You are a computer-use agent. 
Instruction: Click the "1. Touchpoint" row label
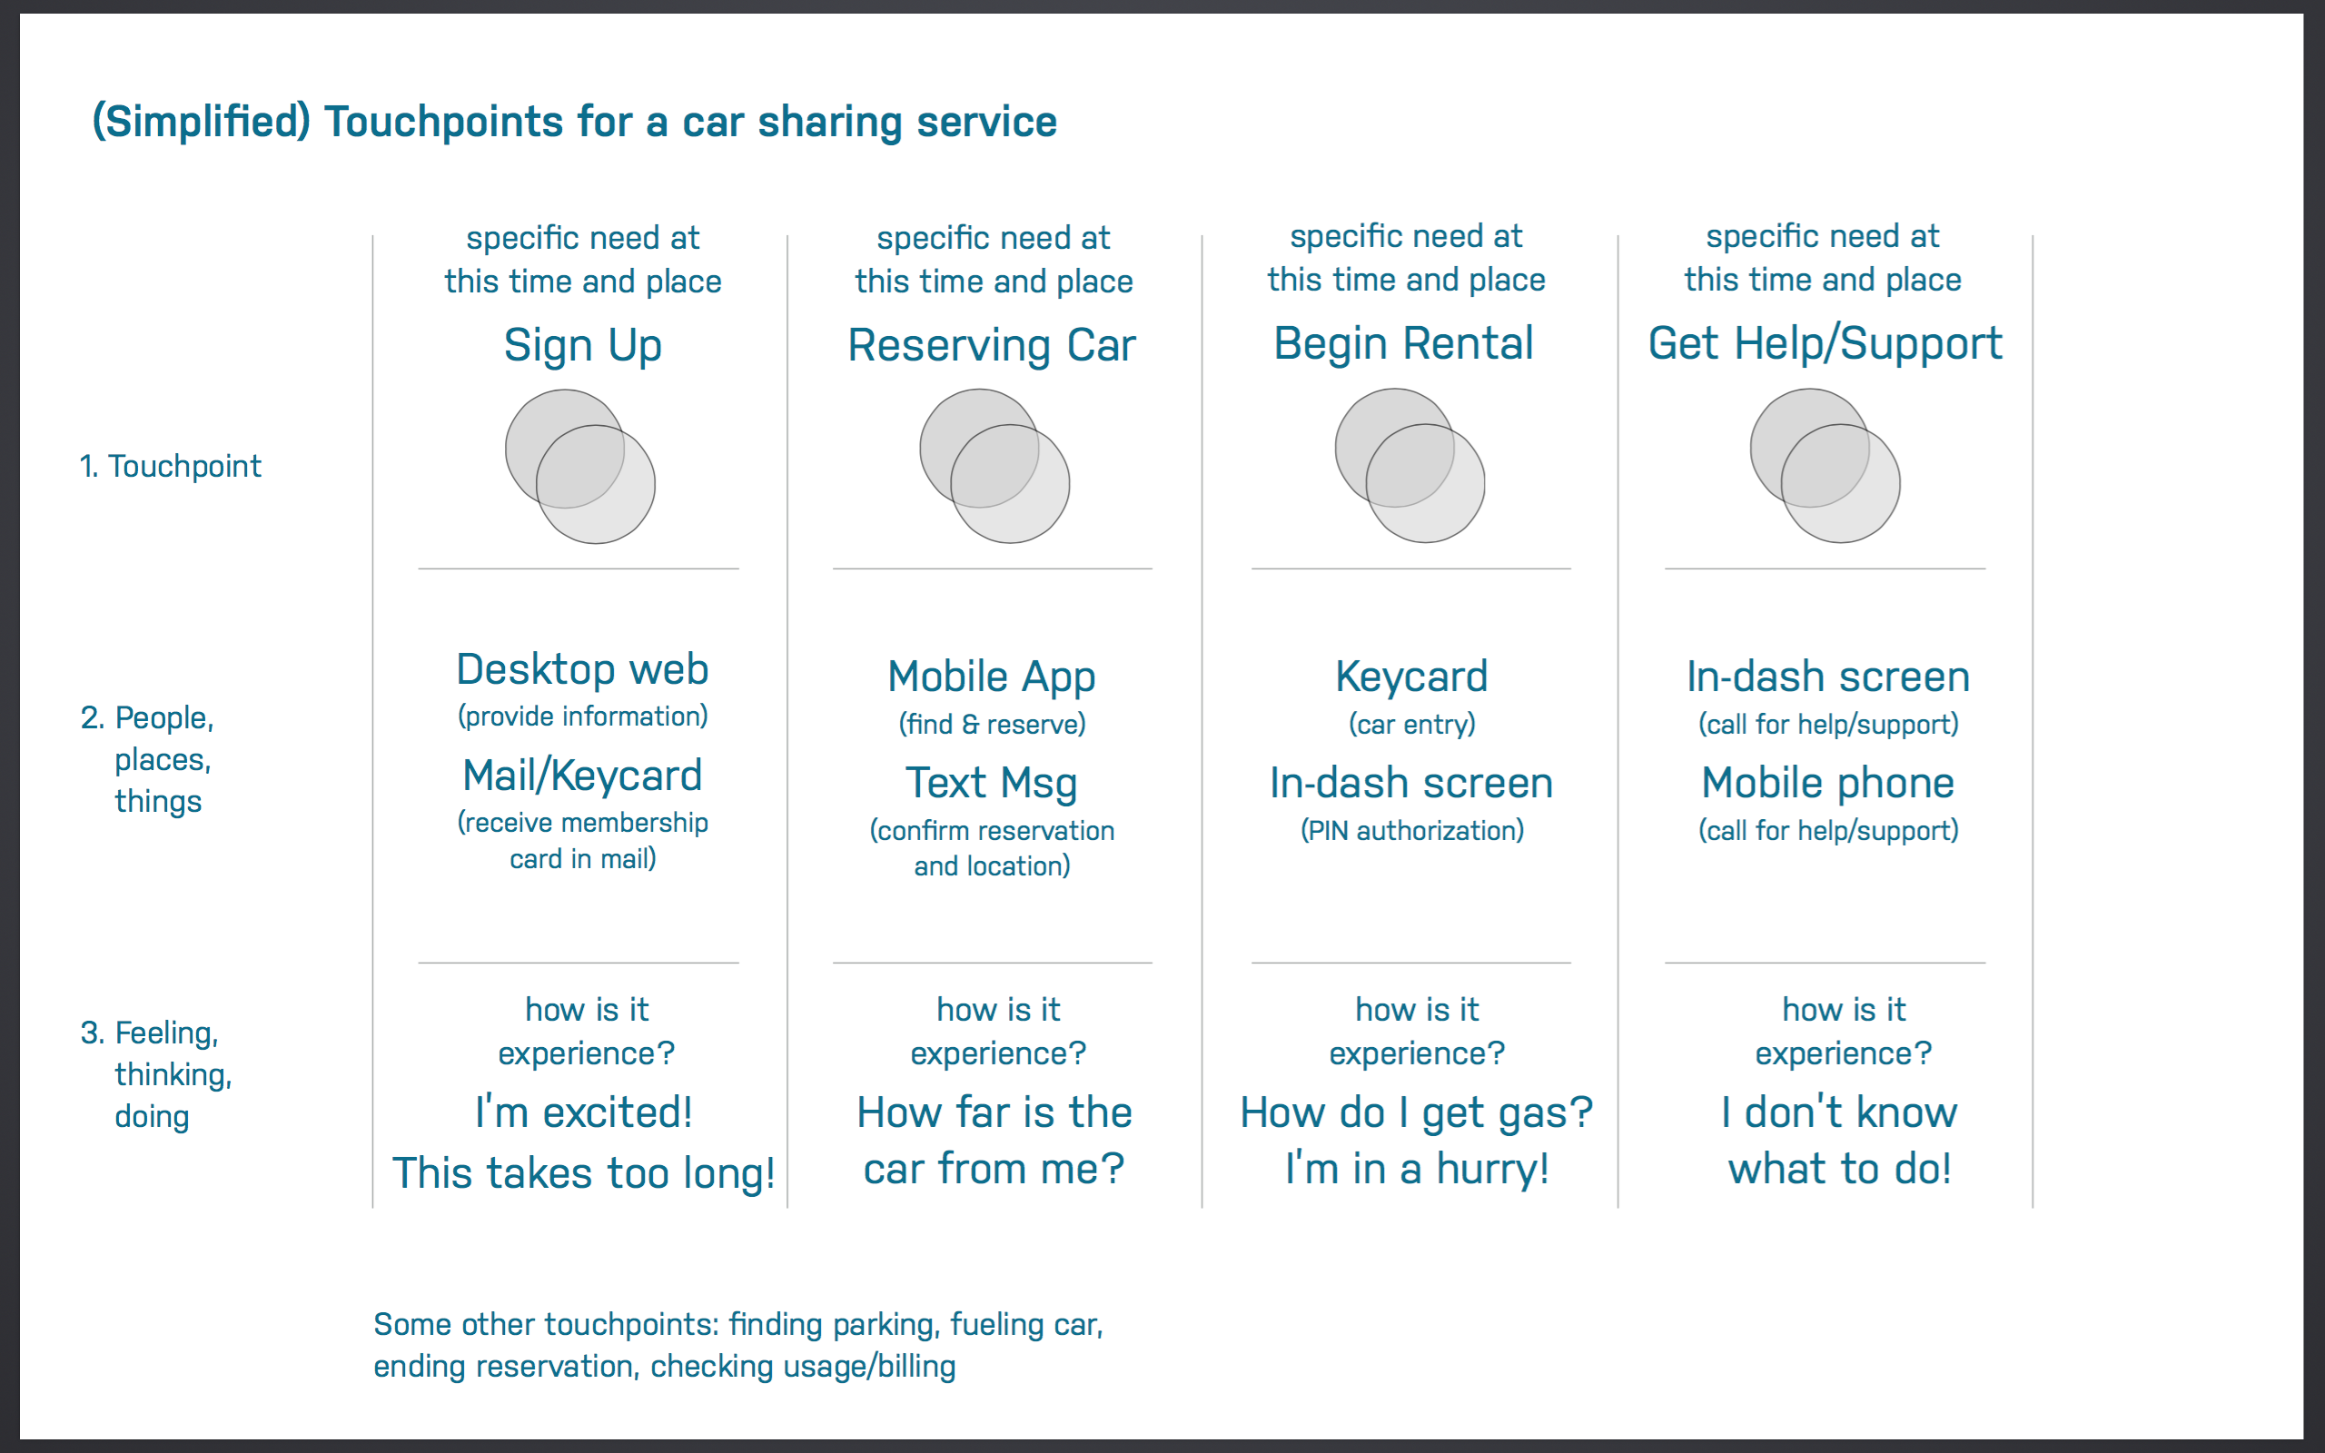pos(170,466)
